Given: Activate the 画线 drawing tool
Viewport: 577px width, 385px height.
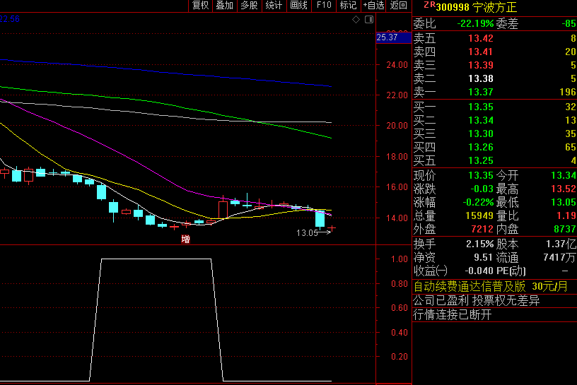Looking at the screenshot, I should pos(299,6).
